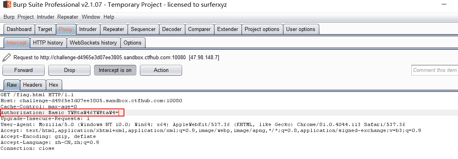Click the pencil edit icon beside Request

(x=7, y=58)
